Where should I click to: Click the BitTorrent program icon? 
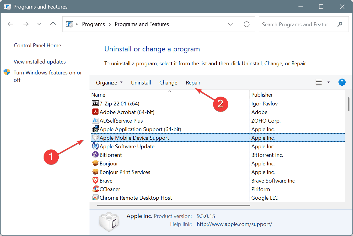coord(95,154)
